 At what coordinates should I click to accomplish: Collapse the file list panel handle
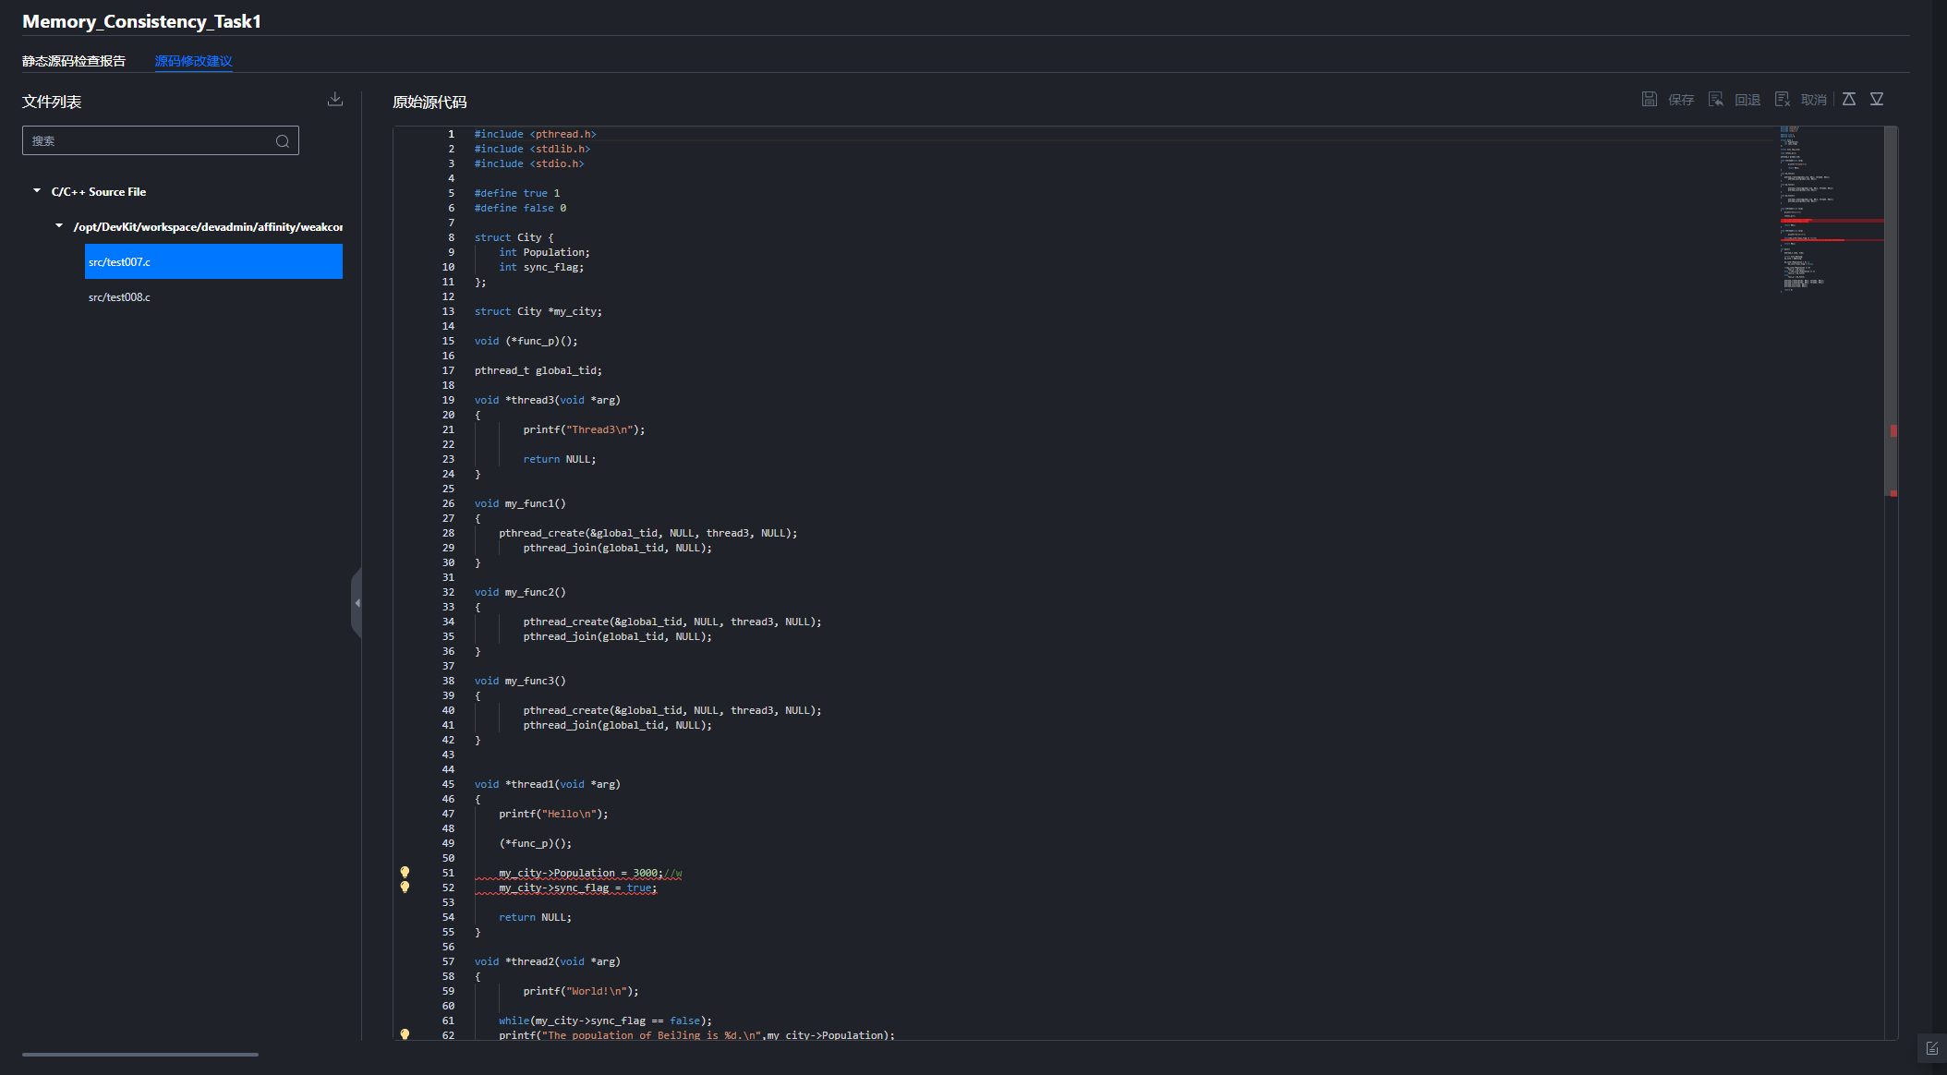(x=357, y=603)
